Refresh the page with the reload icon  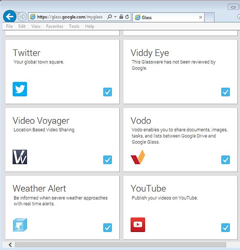coord(127,16)
